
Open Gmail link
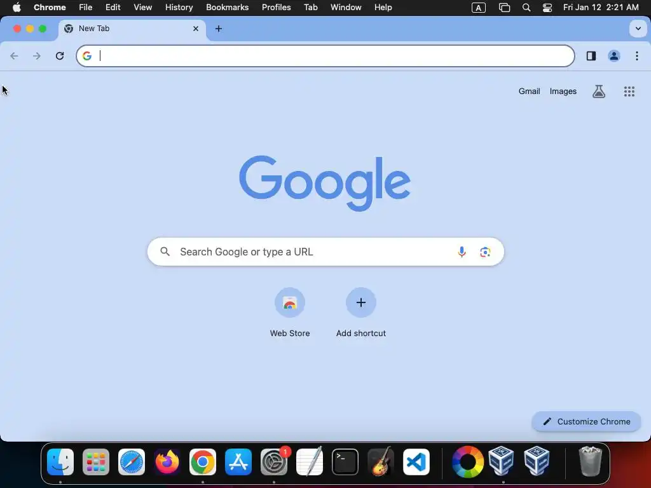pyautogui.click(x=529, y=91)
